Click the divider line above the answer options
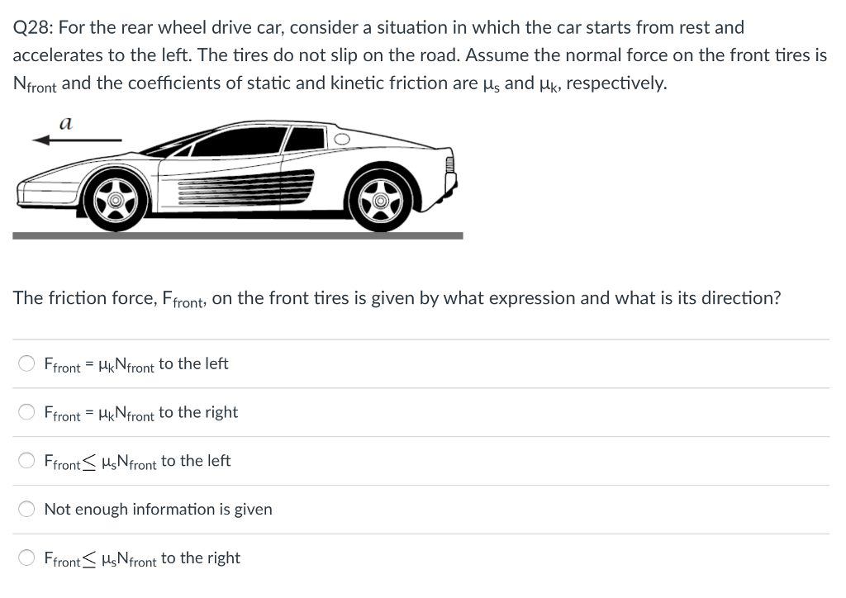The image size is (846, 598). tap(421, 339)
